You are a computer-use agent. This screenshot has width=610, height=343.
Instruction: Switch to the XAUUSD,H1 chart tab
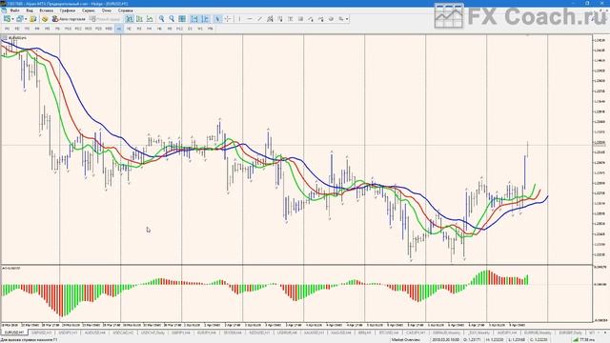314,333
